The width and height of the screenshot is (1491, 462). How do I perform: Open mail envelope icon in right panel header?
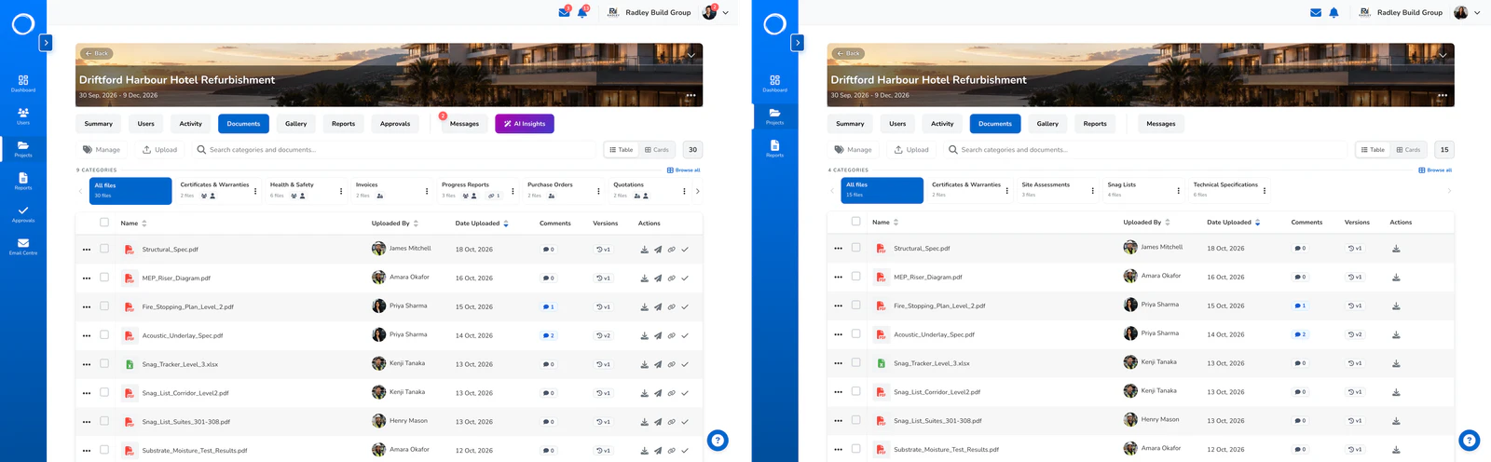coord(1316,13)
